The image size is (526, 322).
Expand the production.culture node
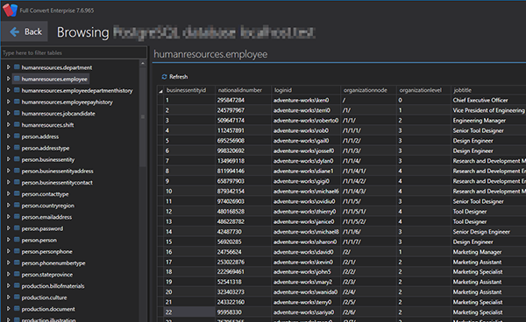(8, 297)
